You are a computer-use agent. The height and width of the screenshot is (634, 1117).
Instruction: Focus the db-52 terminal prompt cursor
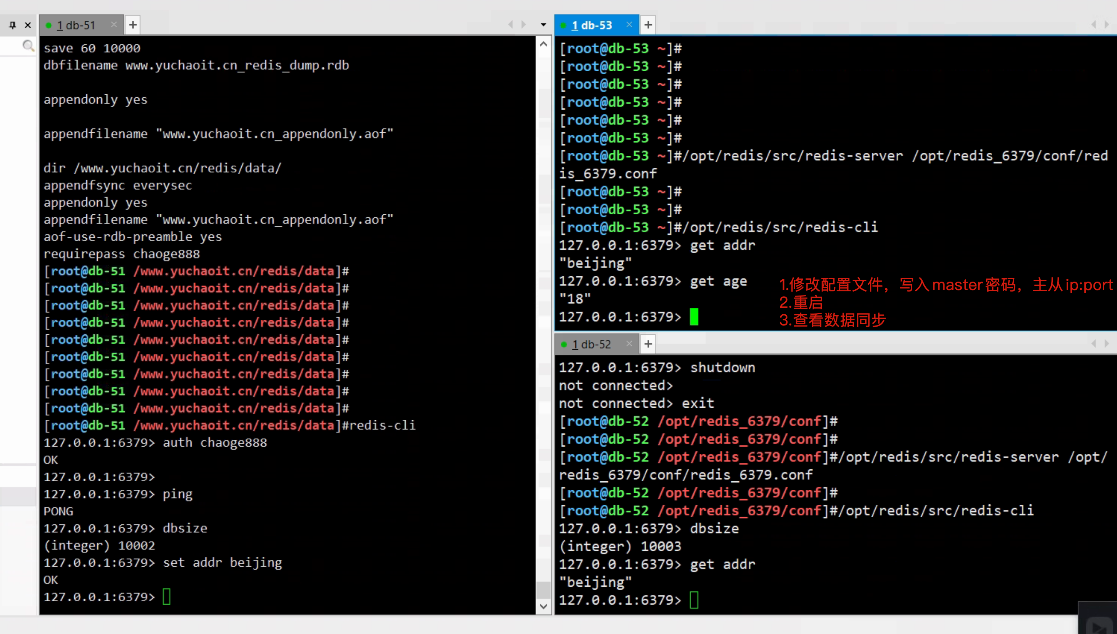(694, 600)
